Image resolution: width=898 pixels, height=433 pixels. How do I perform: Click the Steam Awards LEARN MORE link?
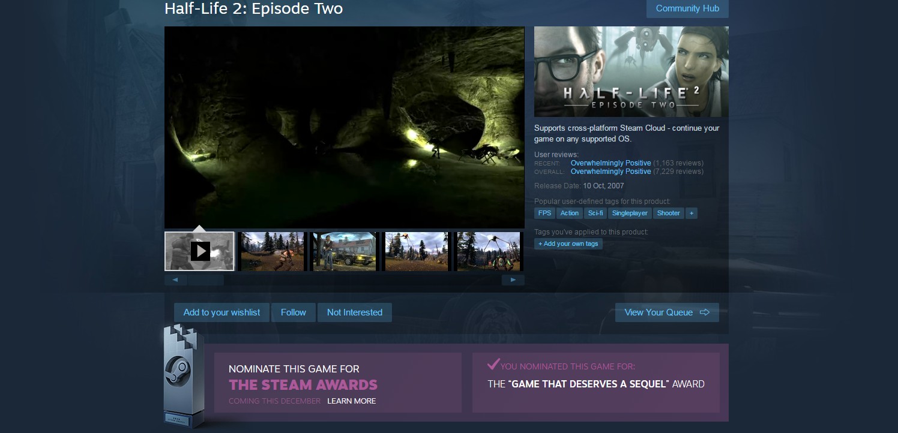click(352, 401)
